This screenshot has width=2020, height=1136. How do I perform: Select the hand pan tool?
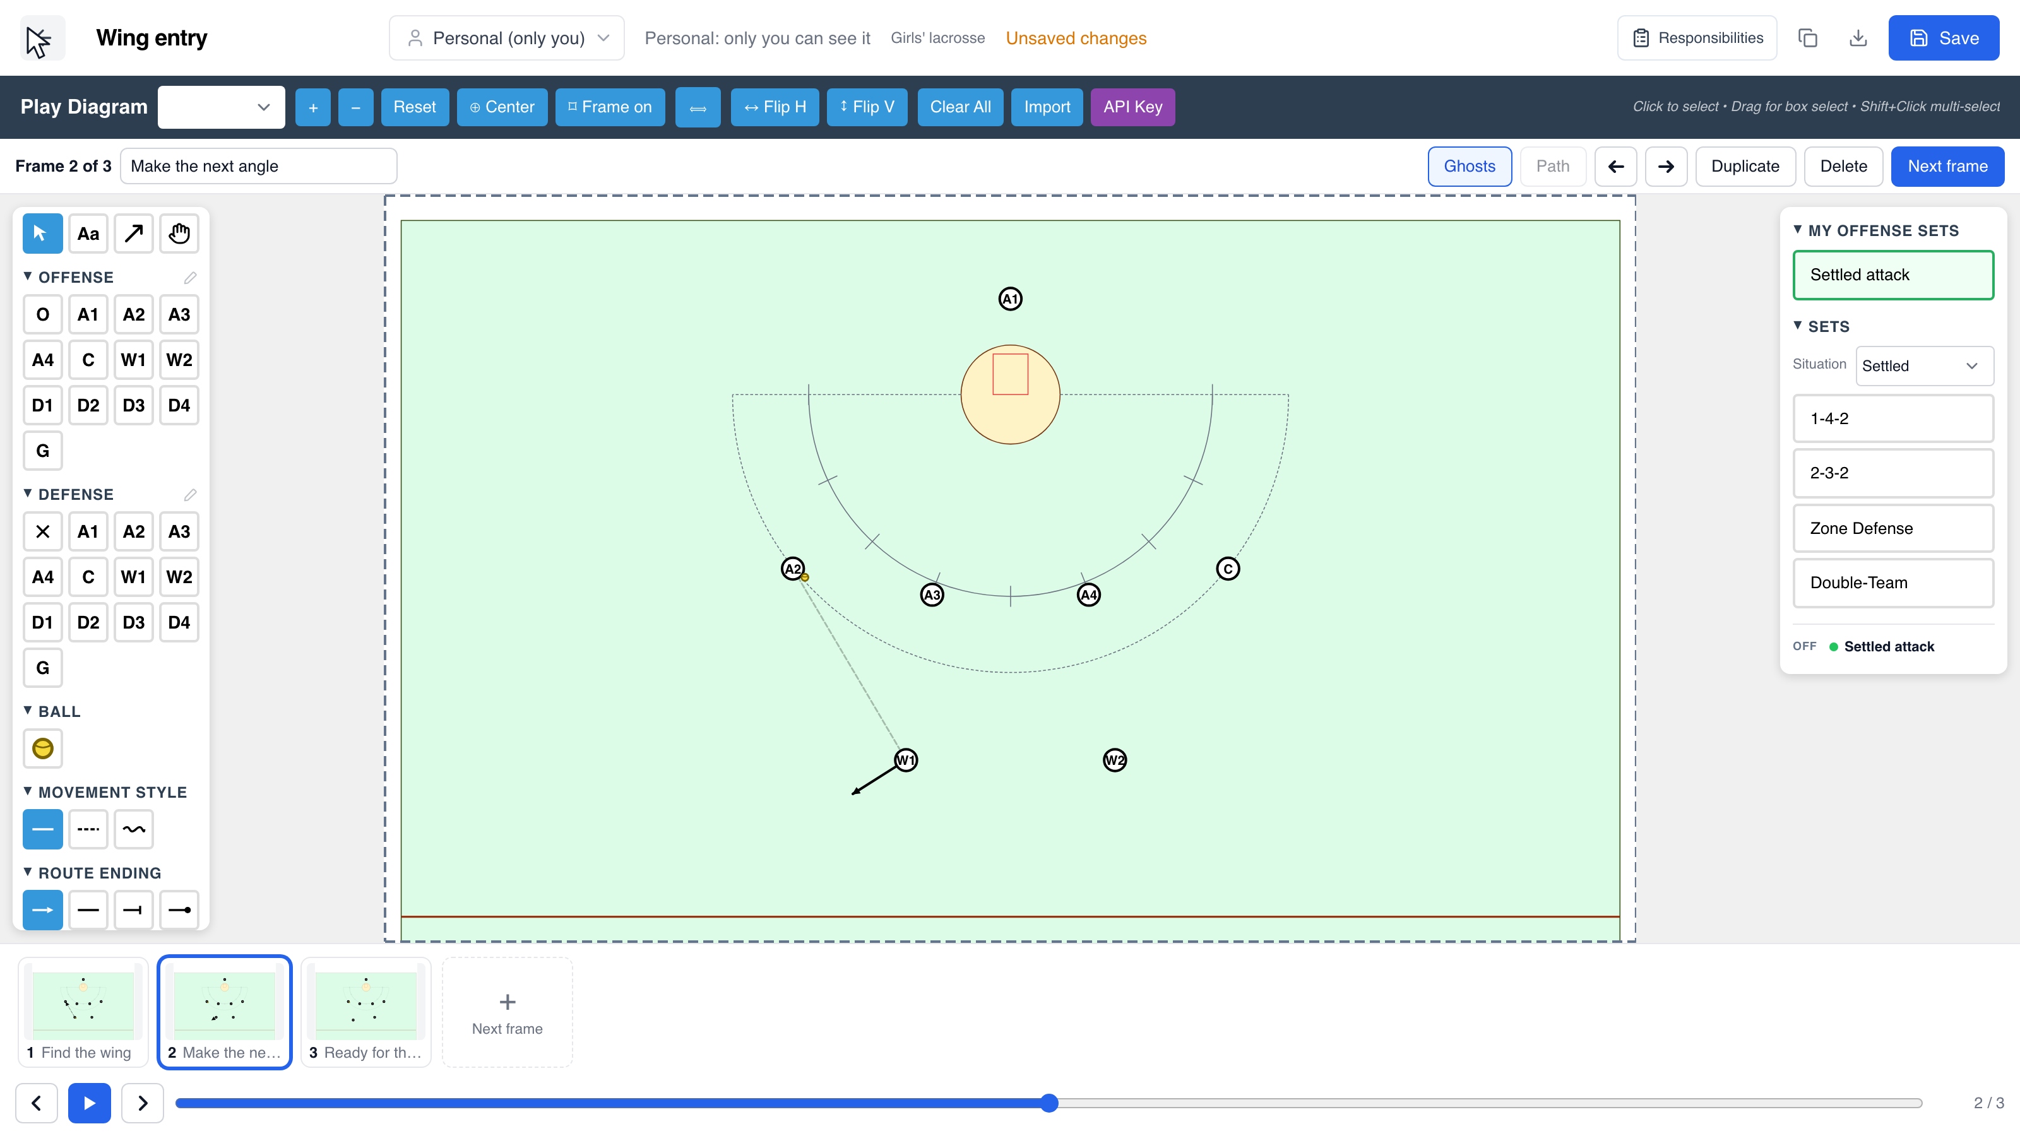click(x=179, y=234)
